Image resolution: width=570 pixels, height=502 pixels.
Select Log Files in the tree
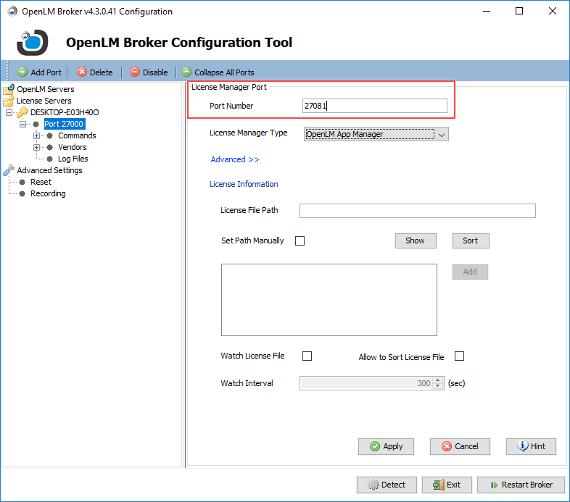(x=73, y=159)
